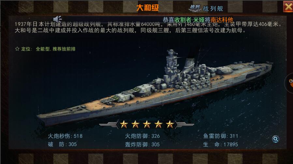Screen dimensions: 293x164
Task: Close the 大和级 ship info panel
Action: 288,7
